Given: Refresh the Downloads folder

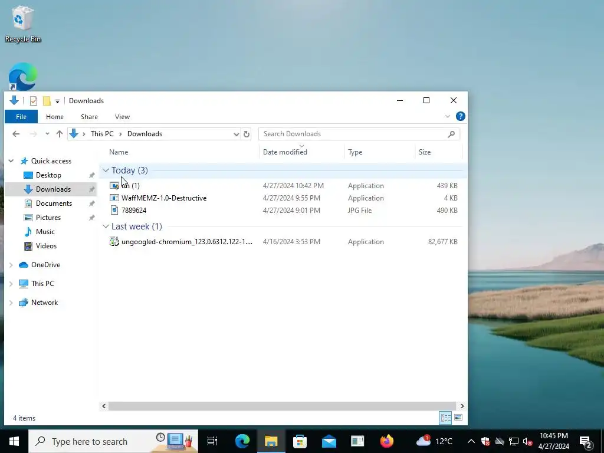Looking at the screenshot, I should tap(247, 134).
